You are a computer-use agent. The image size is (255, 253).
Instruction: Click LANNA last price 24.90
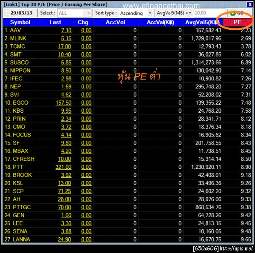pos(65,239)
